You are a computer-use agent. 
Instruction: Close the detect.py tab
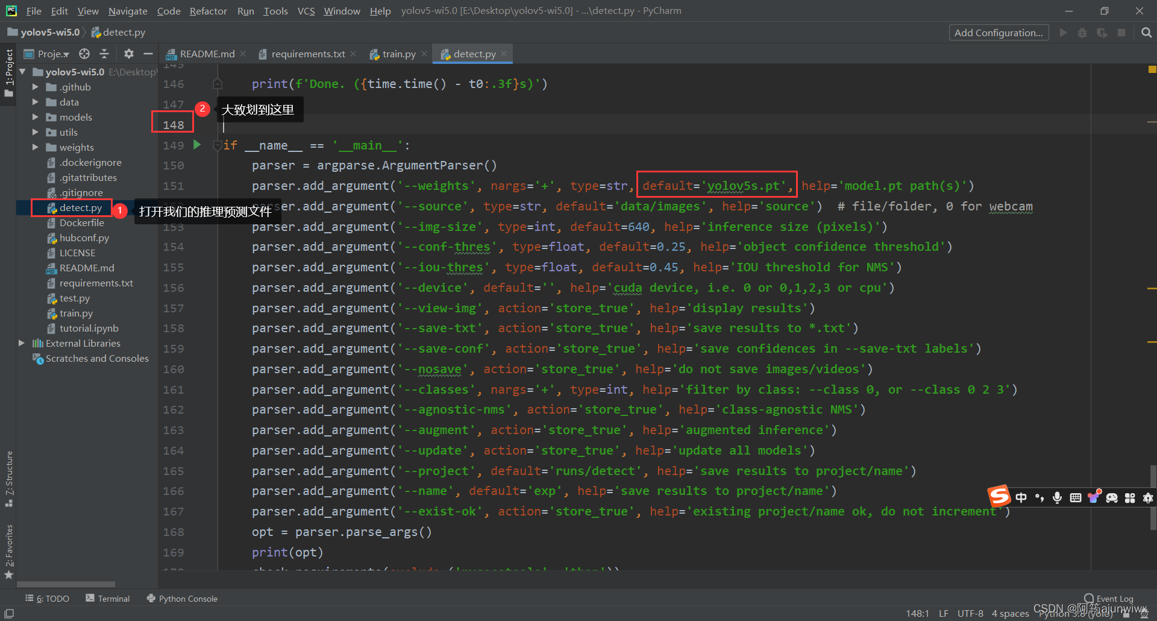504,54
